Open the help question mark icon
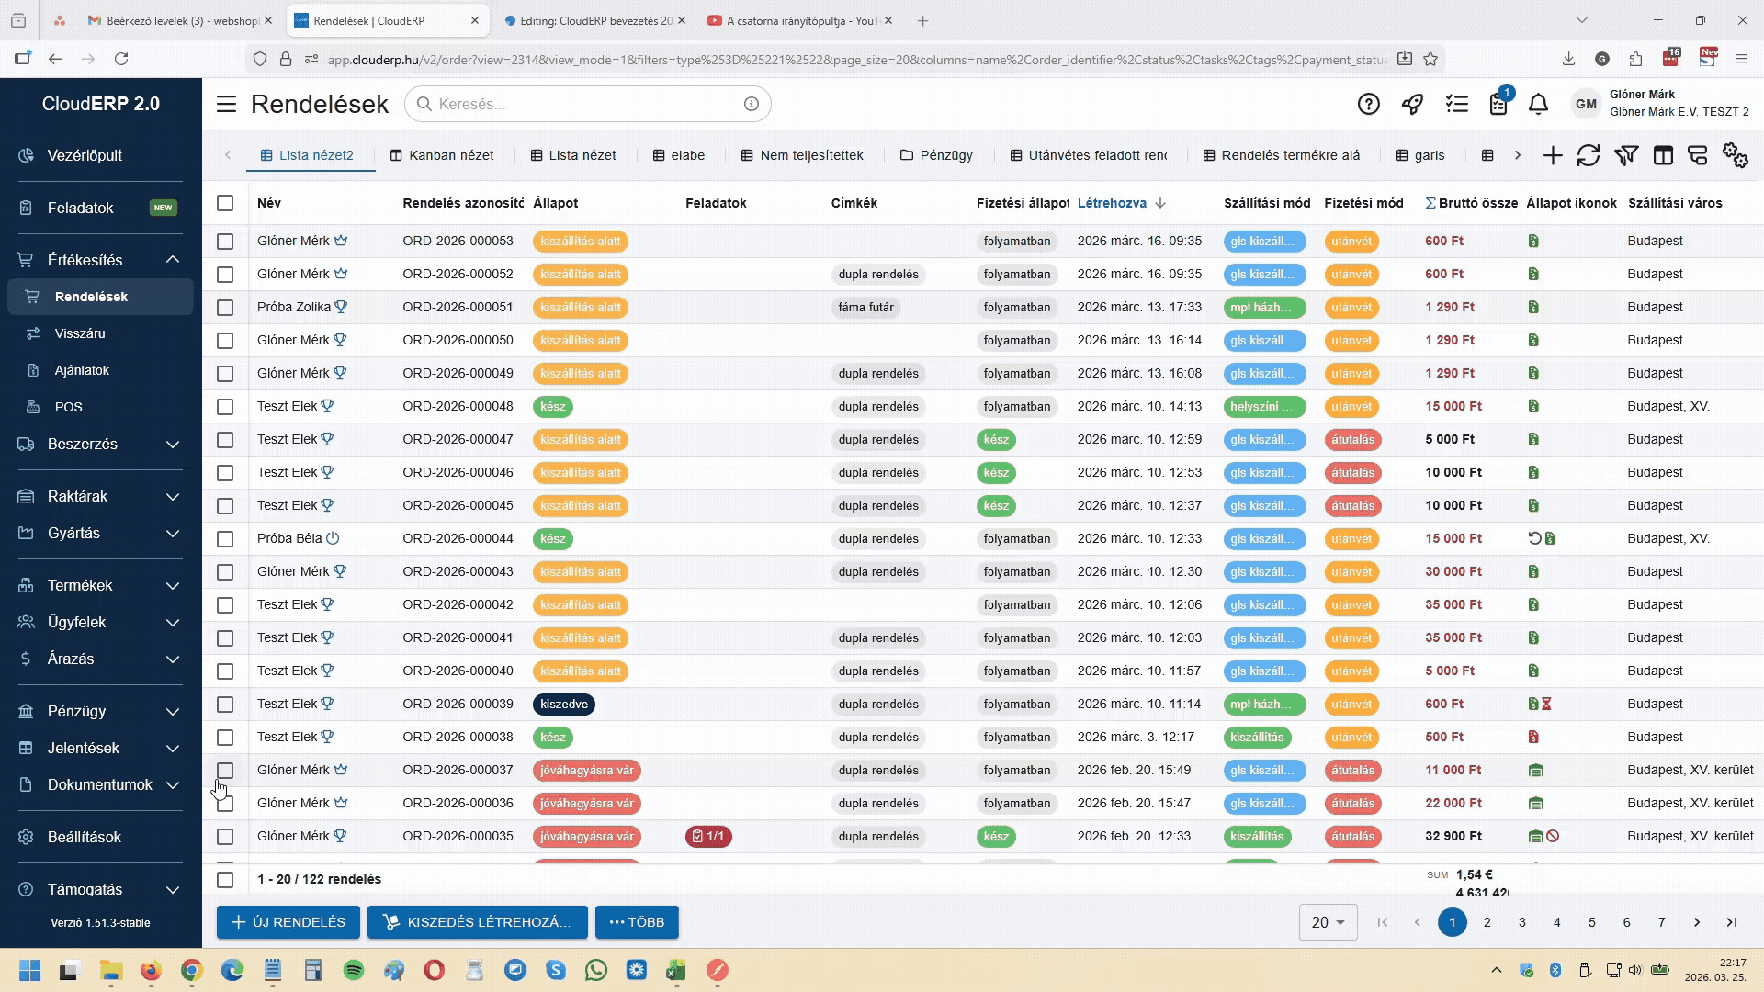 coord(1369,104)
